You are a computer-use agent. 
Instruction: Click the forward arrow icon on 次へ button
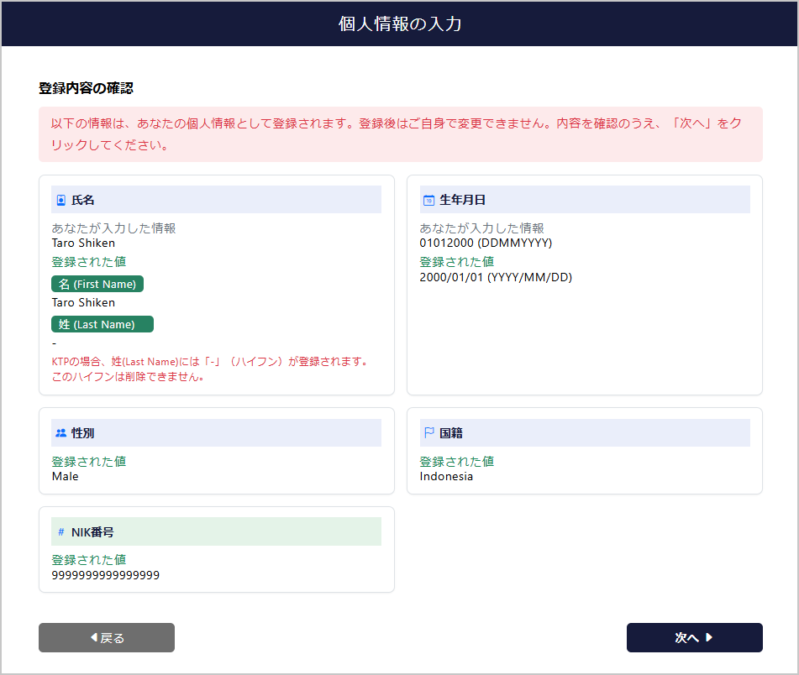709,637
